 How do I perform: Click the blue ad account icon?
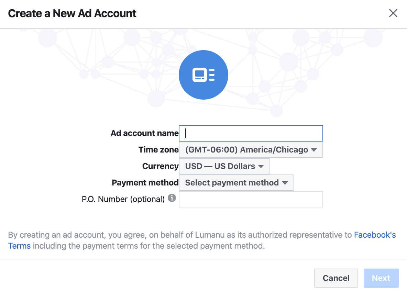tap(203, 75)
